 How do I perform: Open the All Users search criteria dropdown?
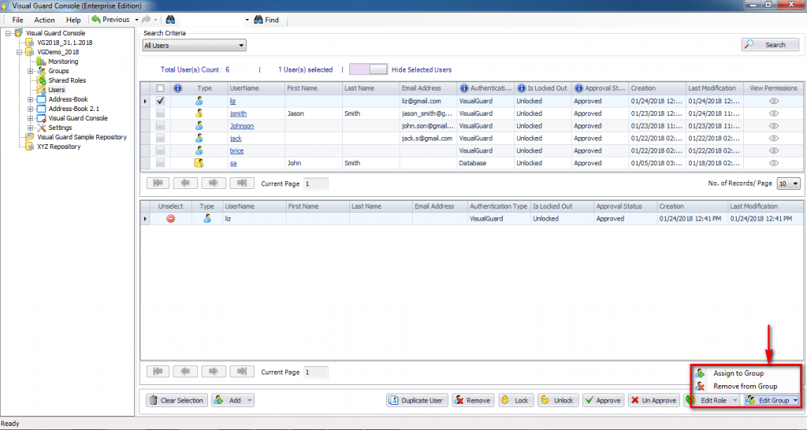pos(194,46)
